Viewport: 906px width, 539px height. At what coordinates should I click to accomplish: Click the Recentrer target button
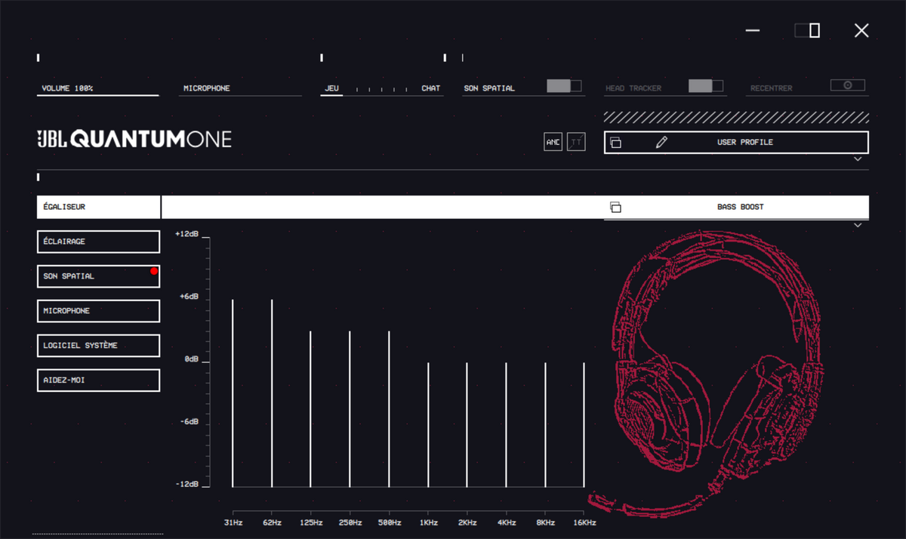tap(848, 85)
